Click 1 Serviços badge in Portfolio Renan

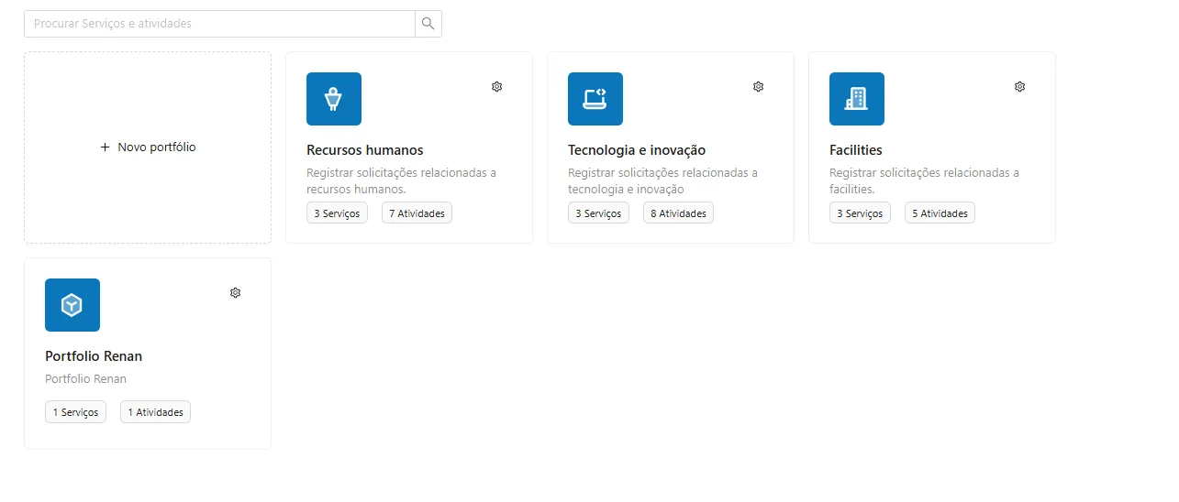(75, 412)
